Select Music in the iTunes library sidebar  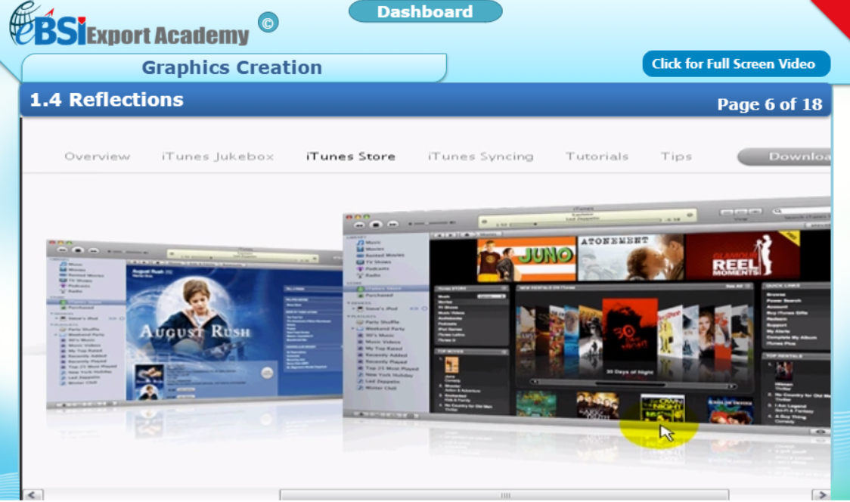pyautogui.click(x=360, y=243)
